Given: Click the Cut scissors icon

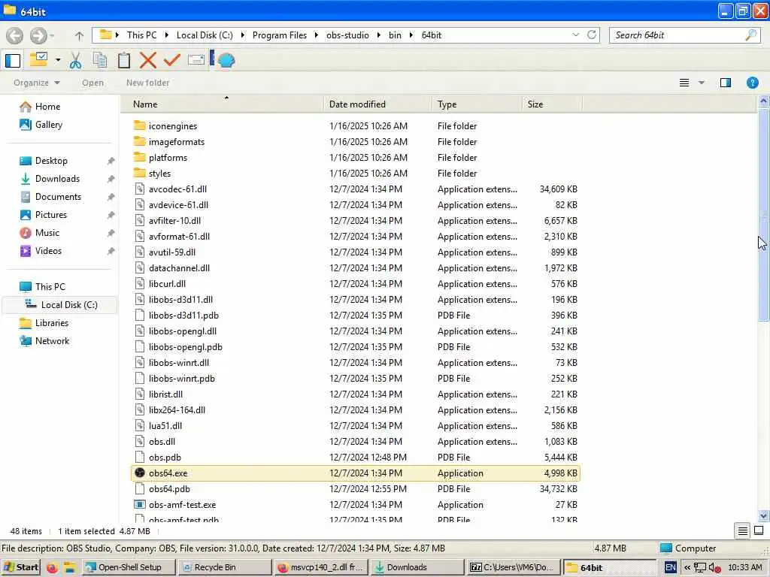Looking at the screenshot, I should 76,60.
